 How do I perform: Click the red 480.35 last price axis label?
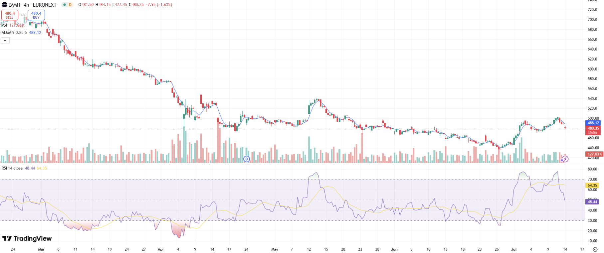(593, 128)
